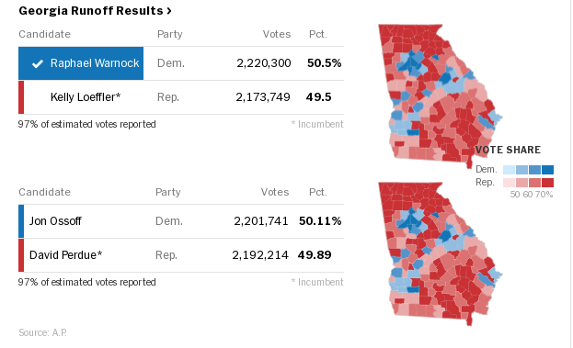Click the upper Georgia county map

point(441,96)
